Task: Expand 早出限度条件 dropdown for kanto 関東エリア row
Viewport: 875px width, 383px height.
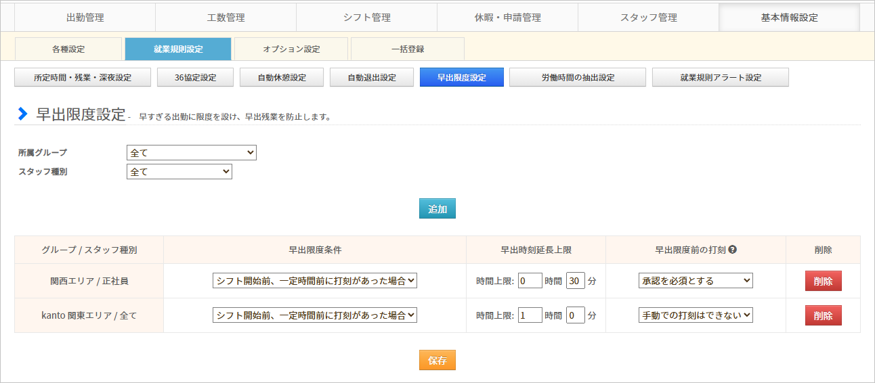Action: 314,315
